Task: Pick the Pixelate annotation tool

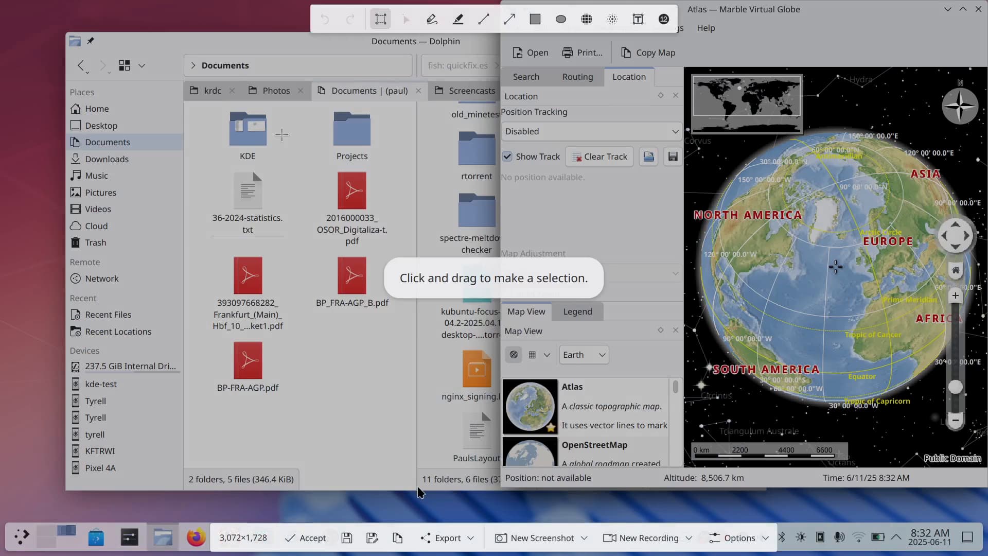Action: (587, 19)
